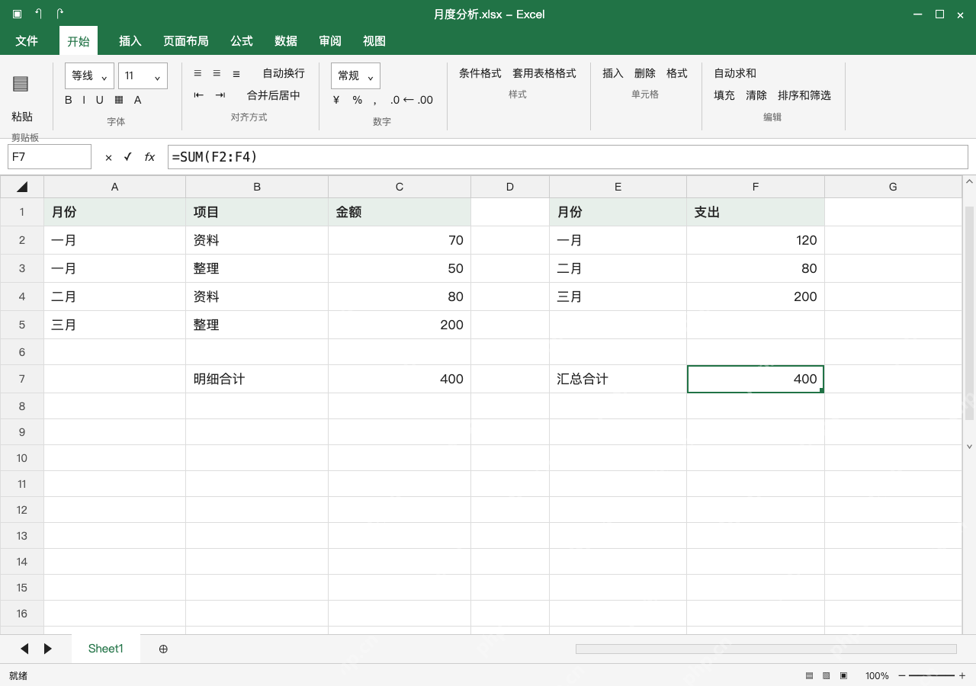This screenshot has width=976, height=686.
Task: Open the font size dropdown showing 11
Action: [143, 75]
